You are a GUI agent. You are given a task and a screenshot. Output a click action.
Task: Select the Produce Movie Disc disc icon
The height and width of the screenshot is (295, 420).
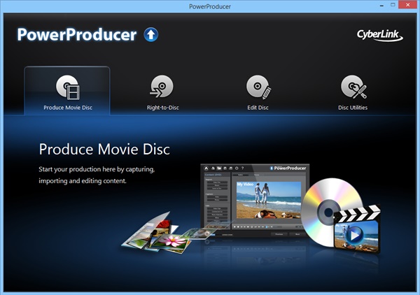(x=68, y=87)
